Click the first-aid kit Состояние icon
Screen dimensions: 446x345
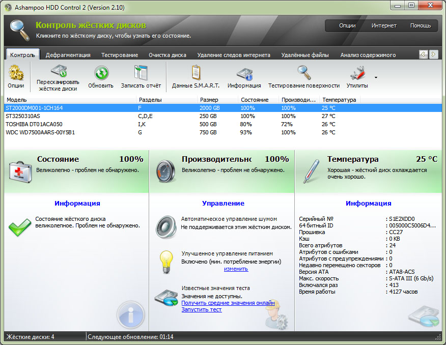20,171
